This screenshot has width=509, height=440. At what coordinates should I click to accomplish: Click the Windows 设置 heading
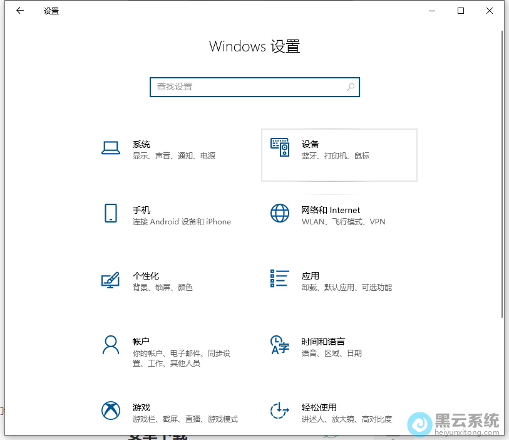[254, 46]
